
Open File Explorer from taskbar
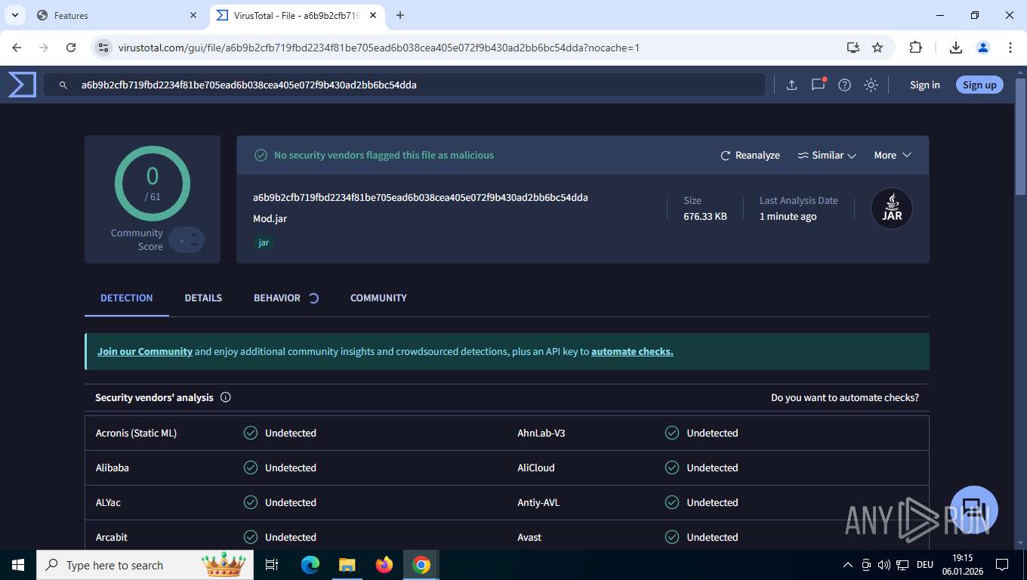347,565
